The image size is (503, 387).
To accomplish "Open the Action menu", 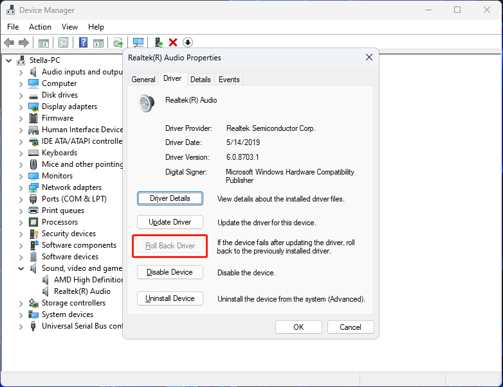I will pos(40,27).
